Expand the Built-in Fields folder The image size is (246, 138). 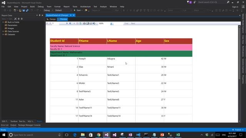pos(3,22)
